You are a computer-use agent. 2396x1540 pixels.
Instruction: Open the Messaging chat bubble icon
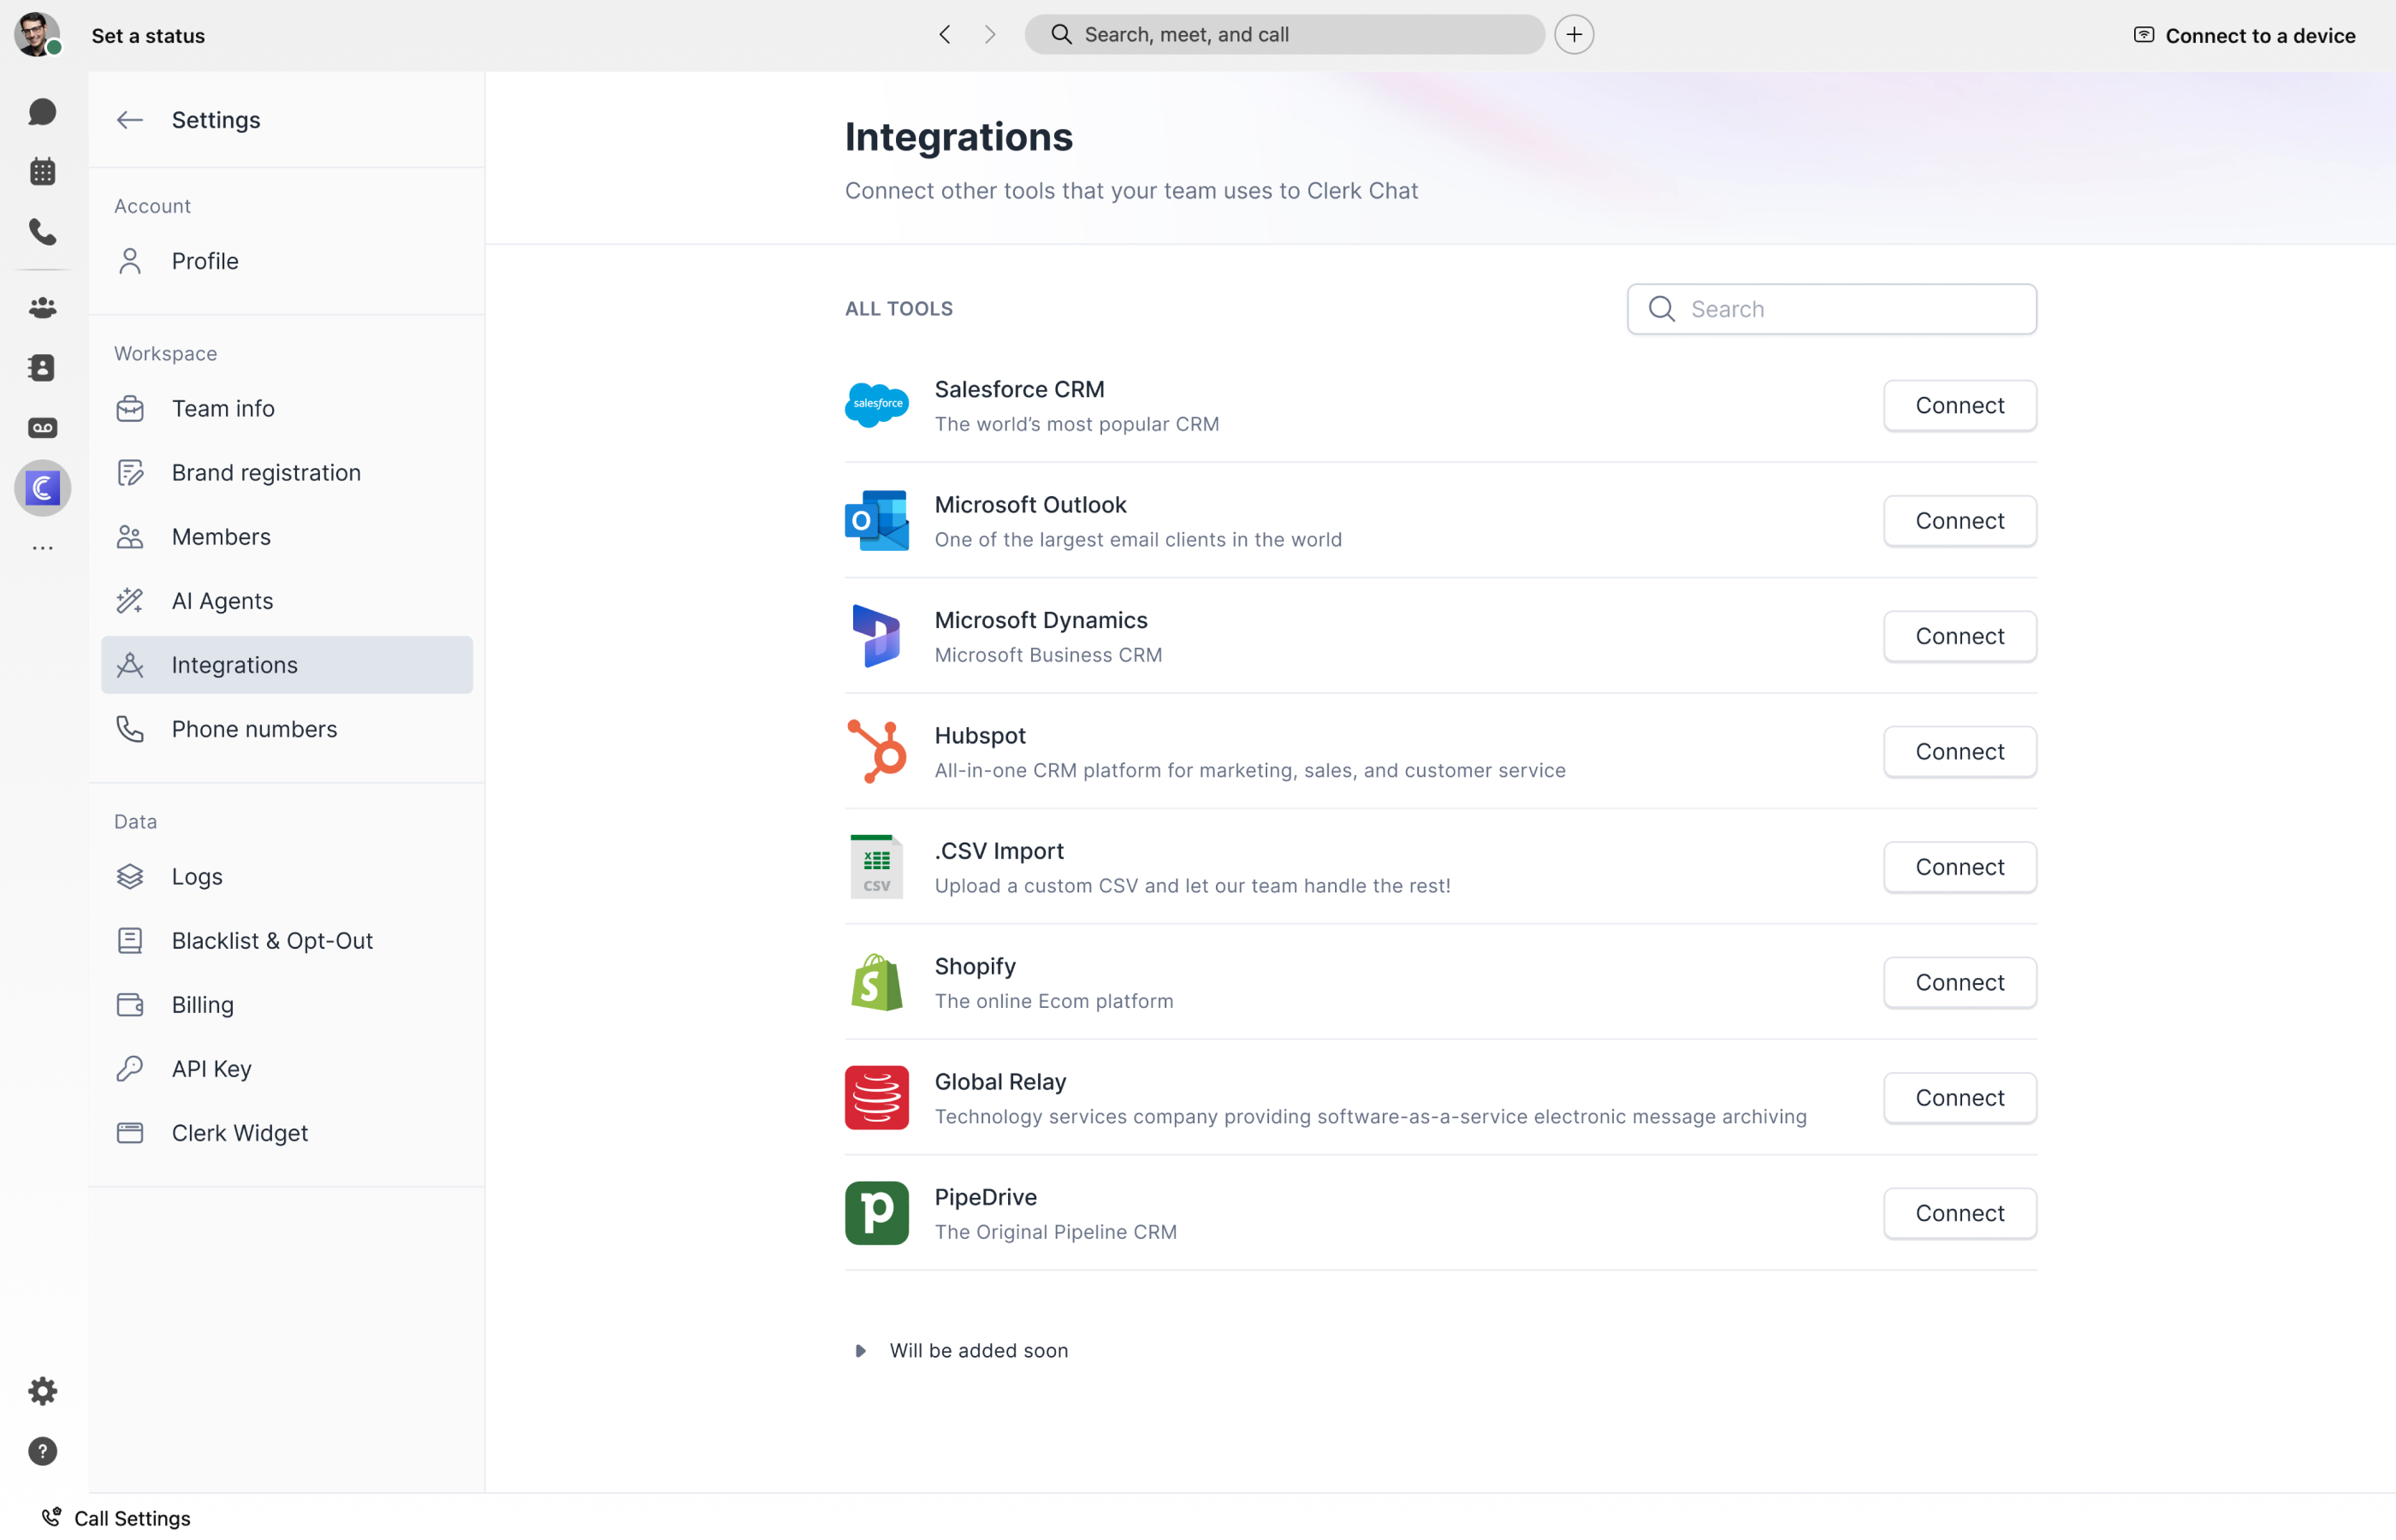(x=42, y=111)
